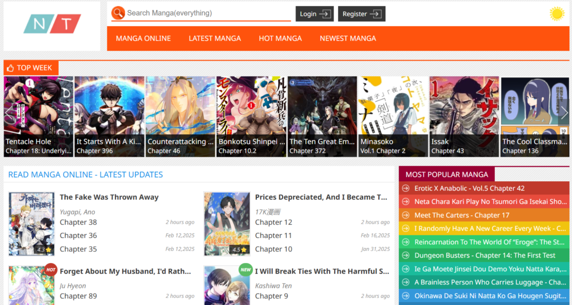Open Issak Chapter 43 cover
Viewport: 572px width, 305px height.
(x=464, y=117)
